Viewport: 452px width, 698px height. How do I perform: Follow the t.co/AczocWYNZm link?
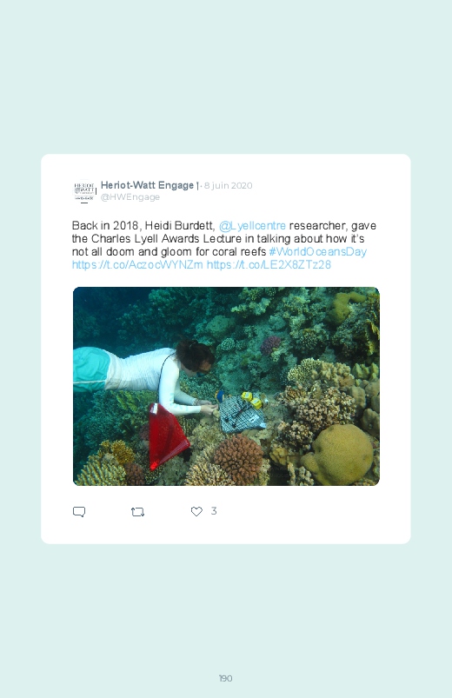point(137,264)
